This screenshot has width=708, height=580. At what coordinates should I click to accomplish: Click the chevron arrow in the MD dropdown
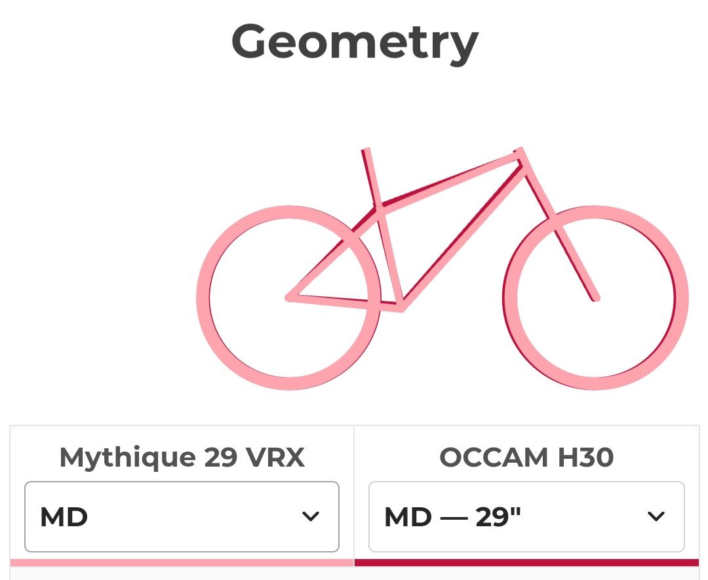pos(310,517)
